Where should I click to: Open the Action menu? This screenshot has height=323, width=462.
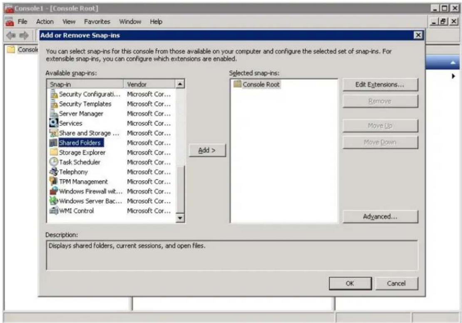click(45, 22)
